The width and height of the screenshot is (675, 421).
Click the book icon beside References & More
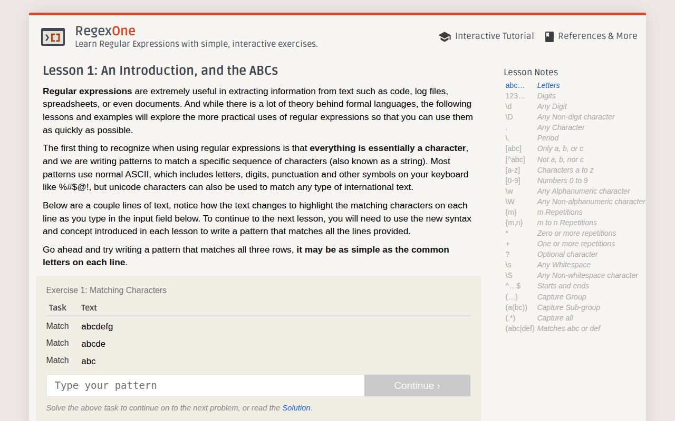(x=547, y=36)
